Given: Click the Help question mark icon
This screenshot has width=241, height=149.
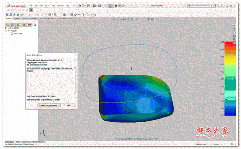Looking at the screenshot, I should 221,6.
